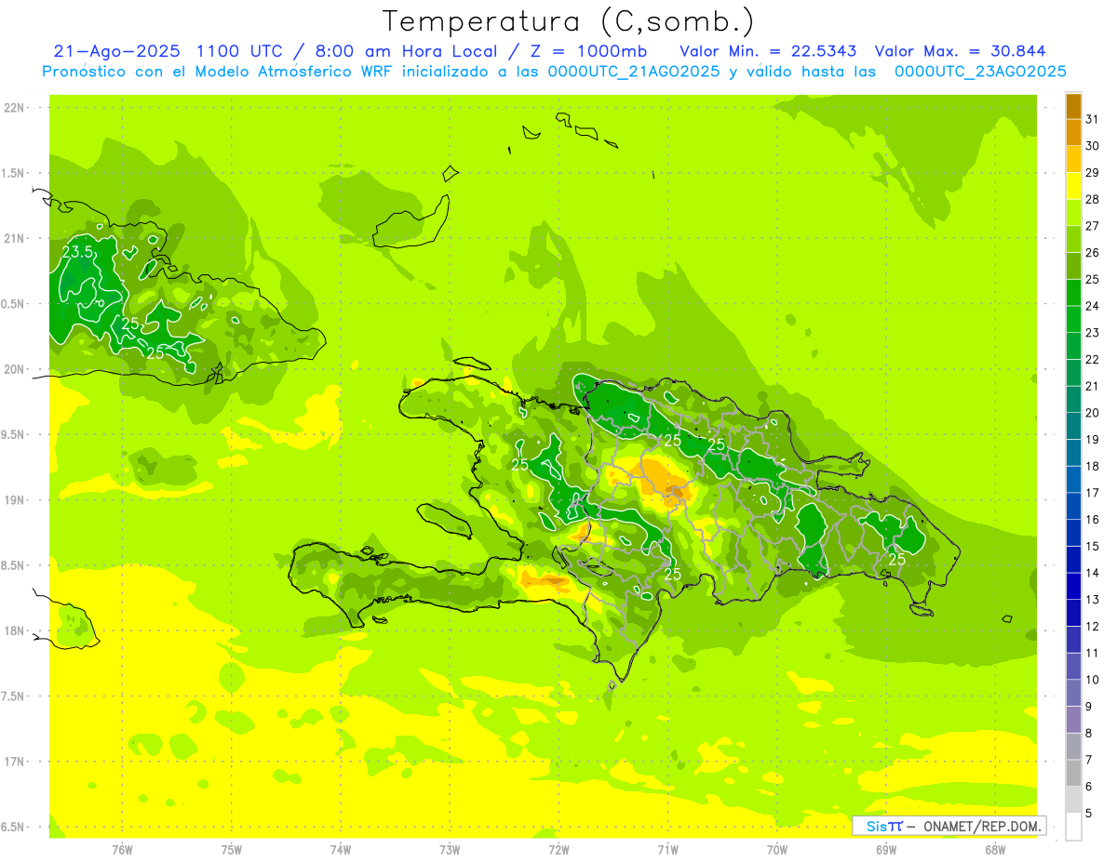Select initialization time "0000UTC_21AGO2025"
1117x862 pixels.
[634, 72]
